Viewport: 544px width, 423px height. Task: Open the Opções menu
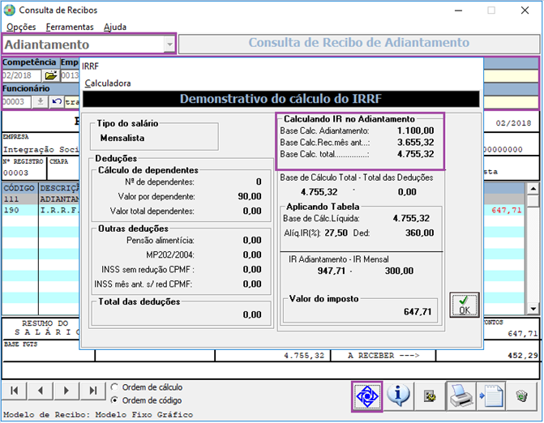point(21,27)
